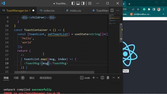The height and width of the screenshot is (94, 167).
Task: Click toastList.map on line 18
Action: pos(35,59)
